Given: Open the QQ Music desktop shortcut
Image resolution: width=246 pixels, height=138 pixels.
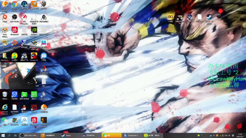Looking at the screenshot, I should pos(14,57).
